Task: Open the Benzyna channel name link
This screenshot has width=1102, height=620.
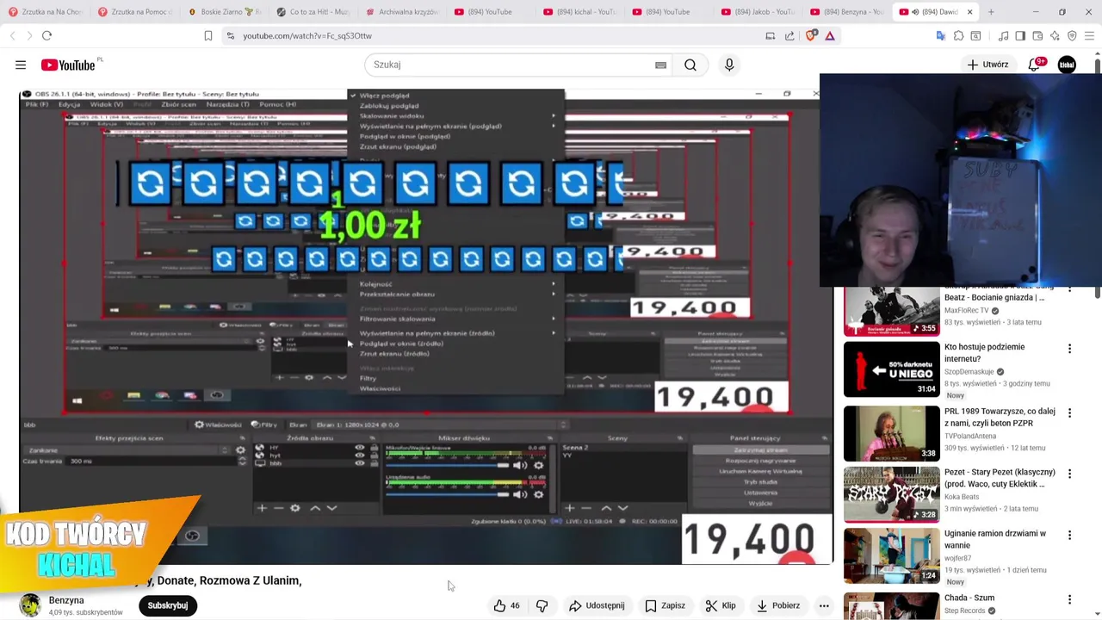Action: click(66, 600)
